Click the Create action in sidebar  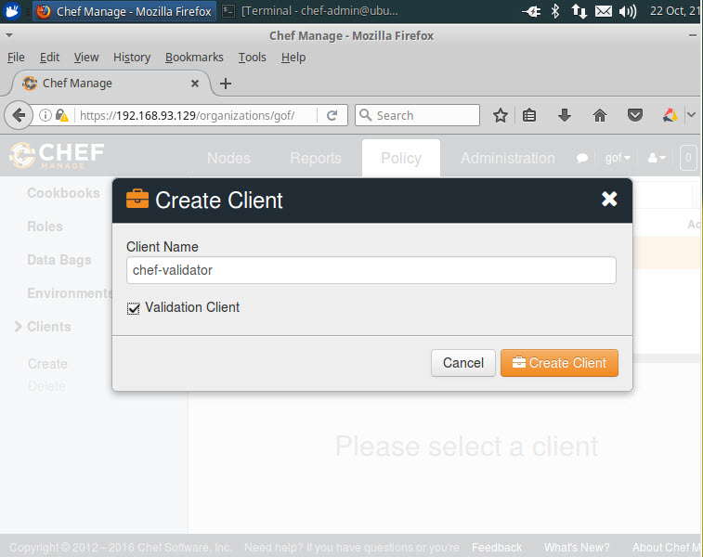[47, 363]
